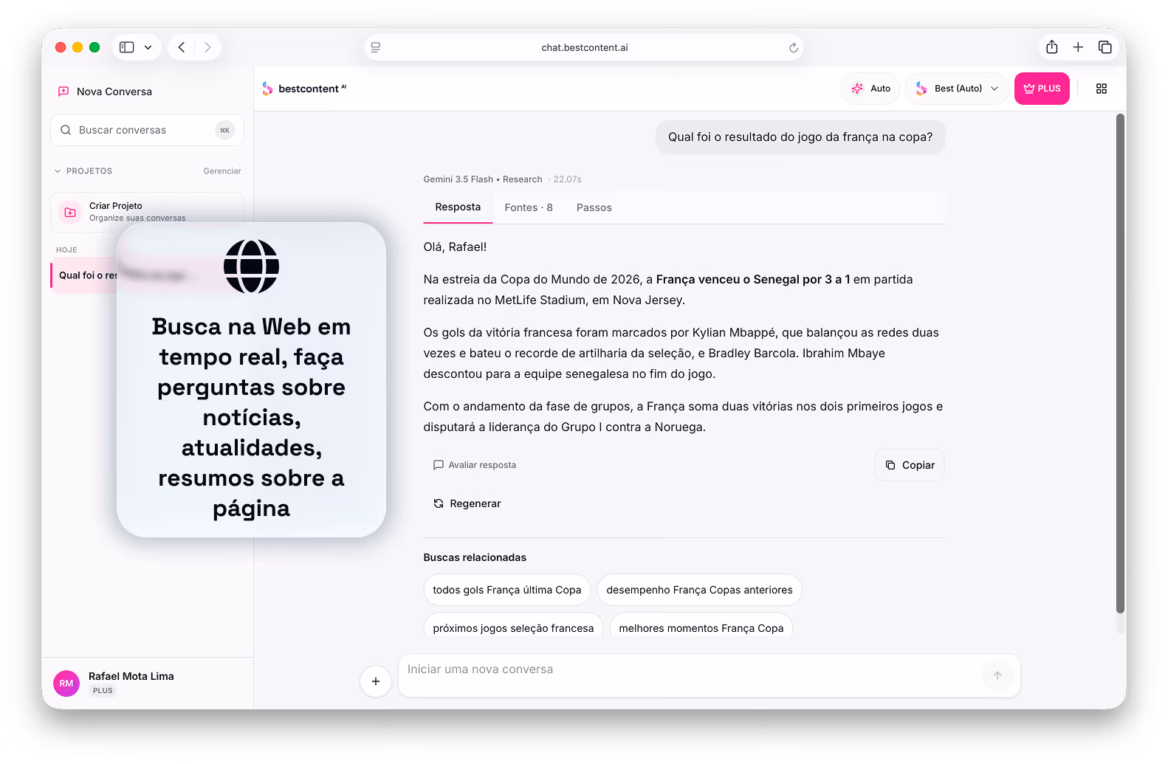Open the apps grid icon
Image resolution: width=1168 pixels, height=764 pixels.
1102,89
